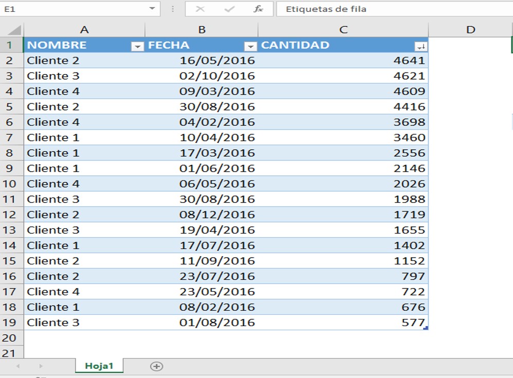Select column B header
513x378 pixels.
click(201, 30)
